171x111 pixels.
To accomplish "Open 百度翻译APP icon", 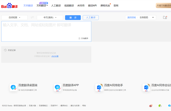I will point(58,88).
